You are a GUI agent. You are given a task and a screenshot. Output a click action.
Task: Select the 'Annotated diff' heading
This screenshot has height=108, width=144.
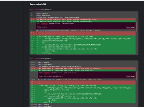38,4
